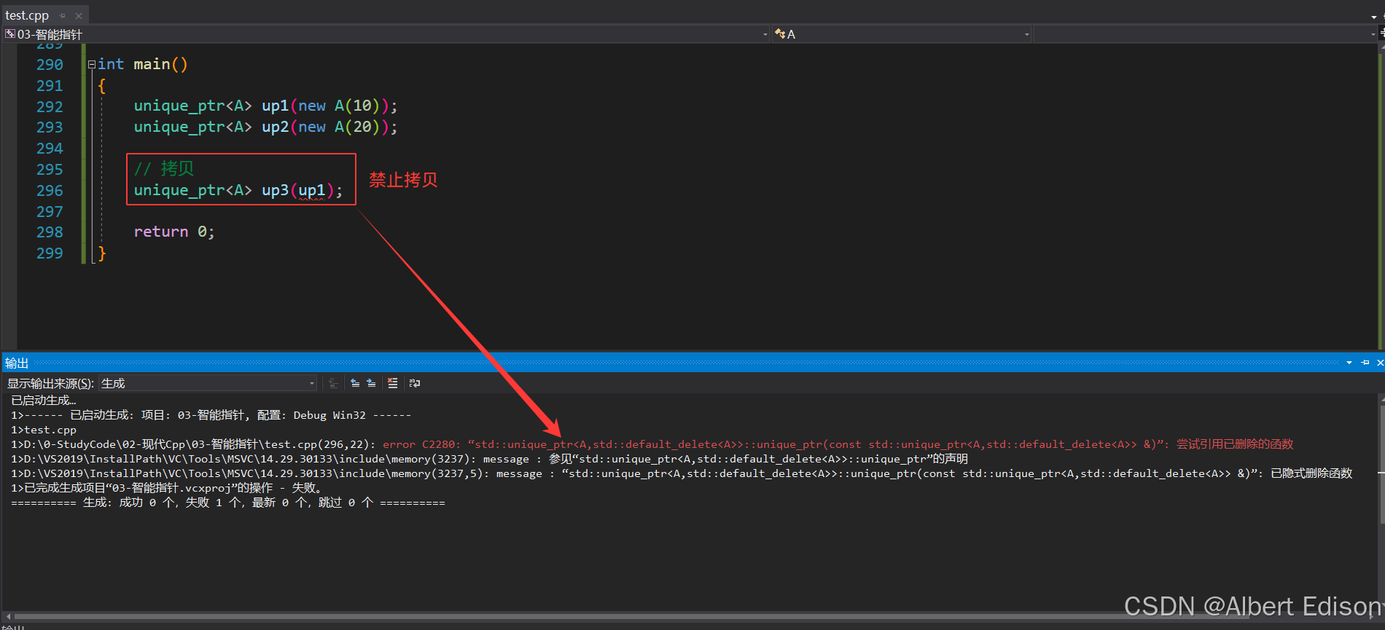Click the 输出 panel title

17,363
